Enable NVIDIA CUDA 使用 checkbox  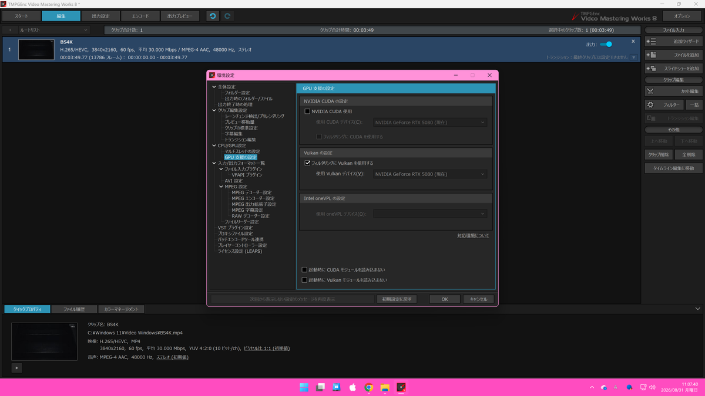click(307, 111)
